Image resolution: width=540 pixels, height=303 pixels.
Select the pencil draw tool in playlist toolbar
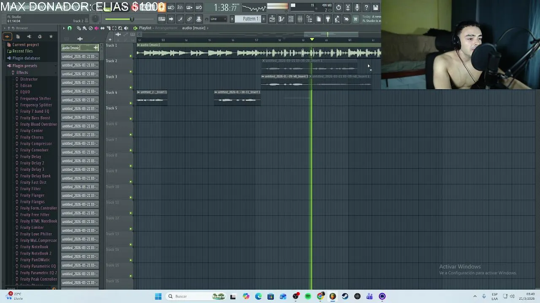click(79, 28)
